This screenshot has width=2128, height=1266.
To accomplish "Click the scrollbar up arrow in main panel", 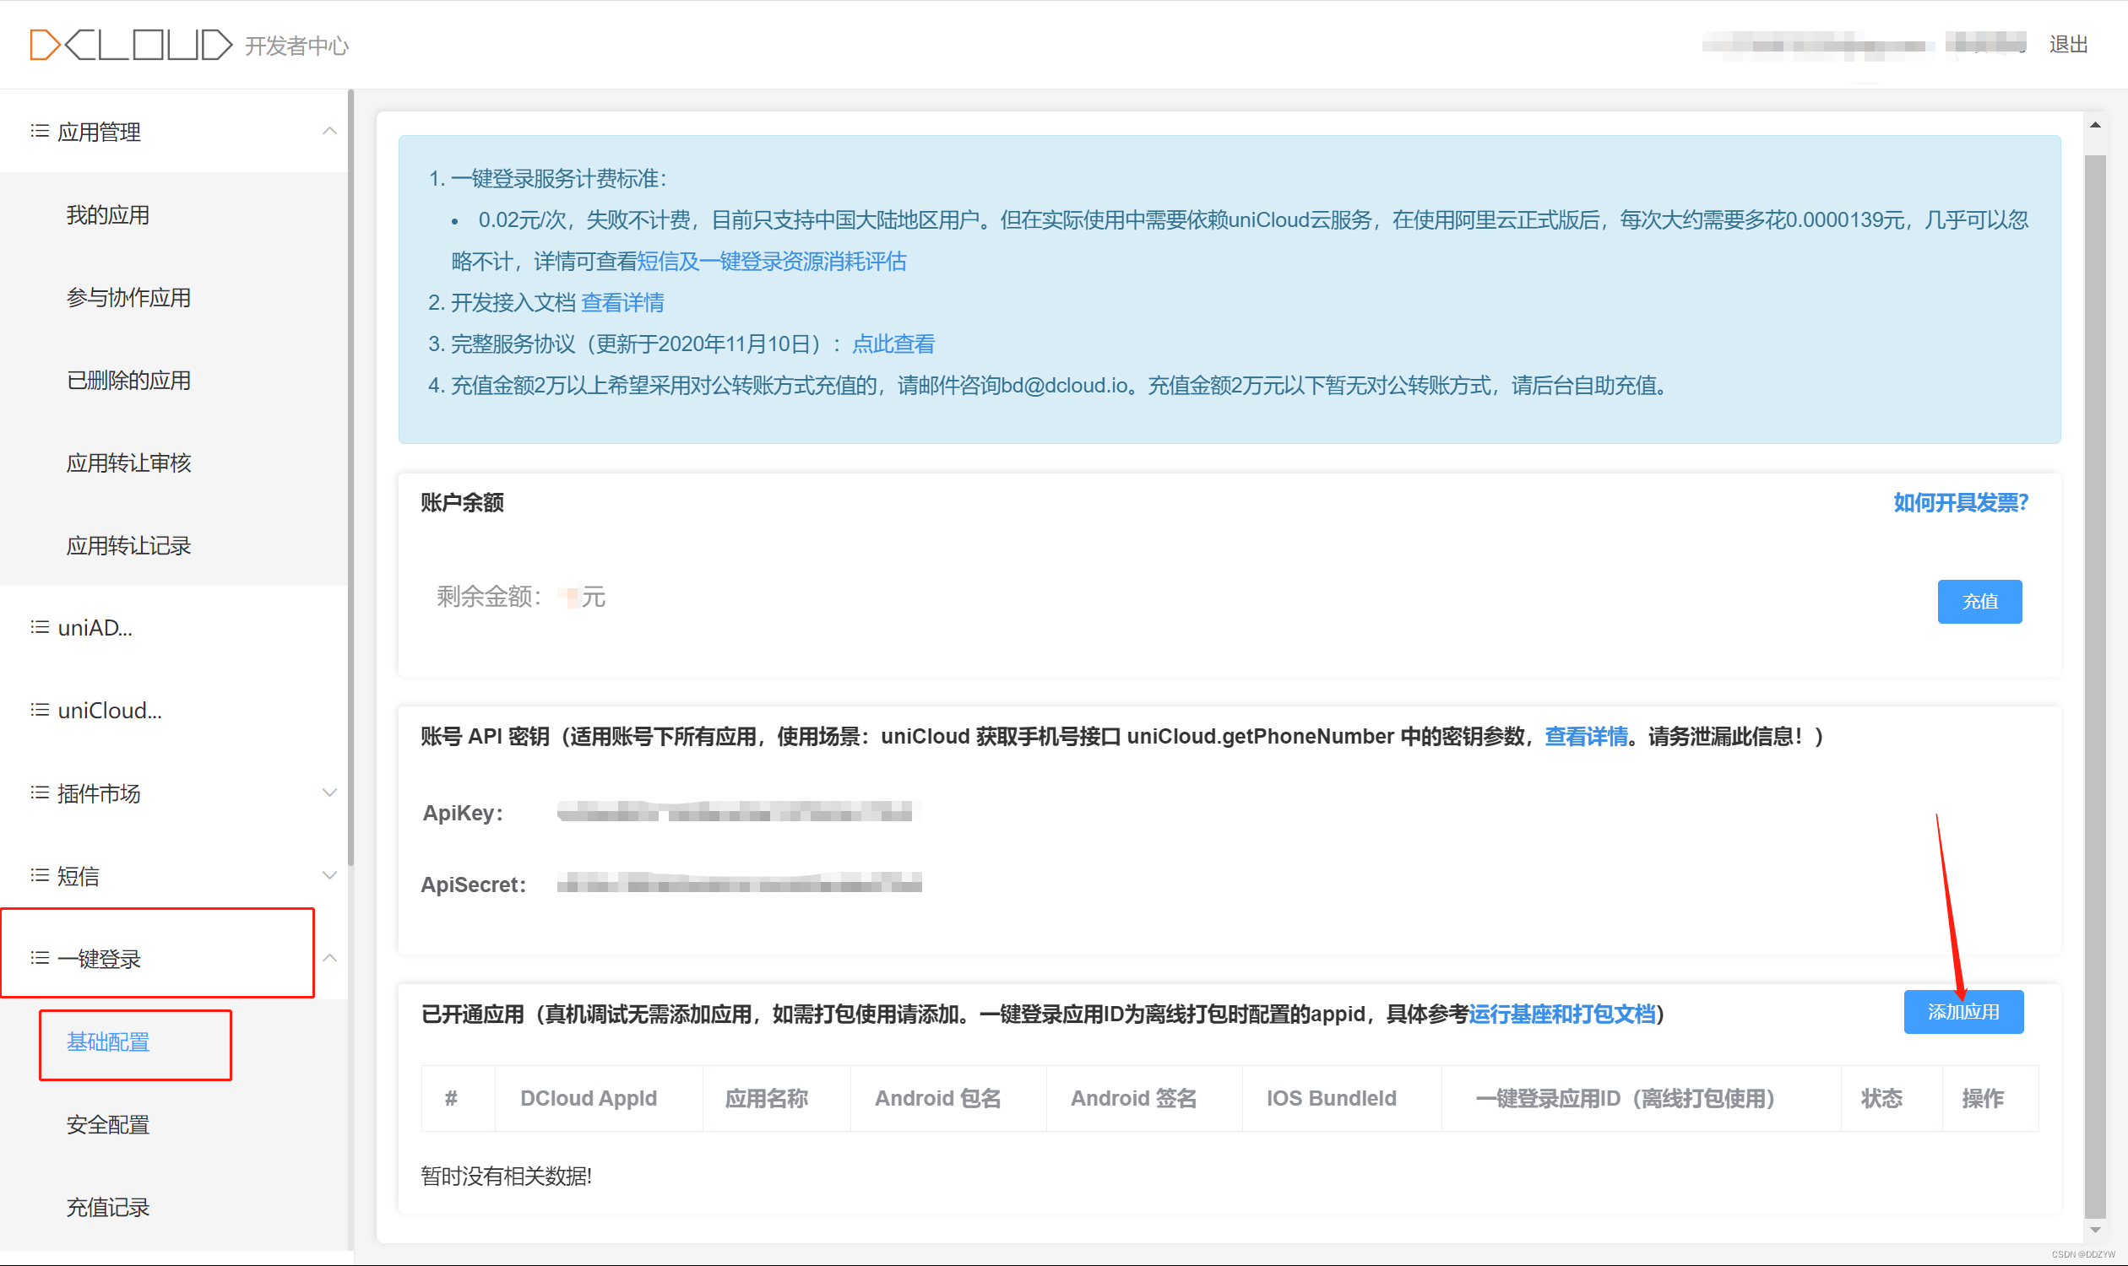I will click(x=2095, y=126).
